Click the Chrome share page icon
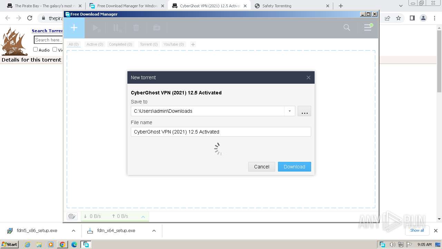The height and width of the screenshot is (249, 442). (387, 18)
